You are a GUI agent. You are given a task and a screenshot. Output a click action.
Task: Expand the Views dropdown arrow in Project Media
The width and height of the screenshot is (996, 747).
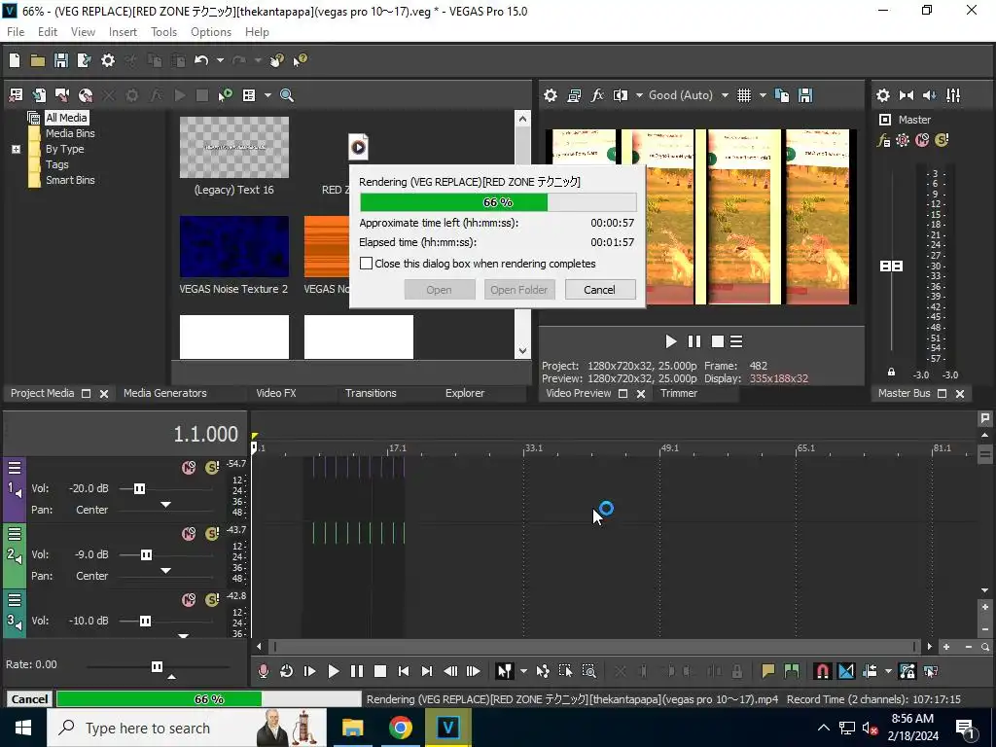pyautogui.click(x=267, y=95)
